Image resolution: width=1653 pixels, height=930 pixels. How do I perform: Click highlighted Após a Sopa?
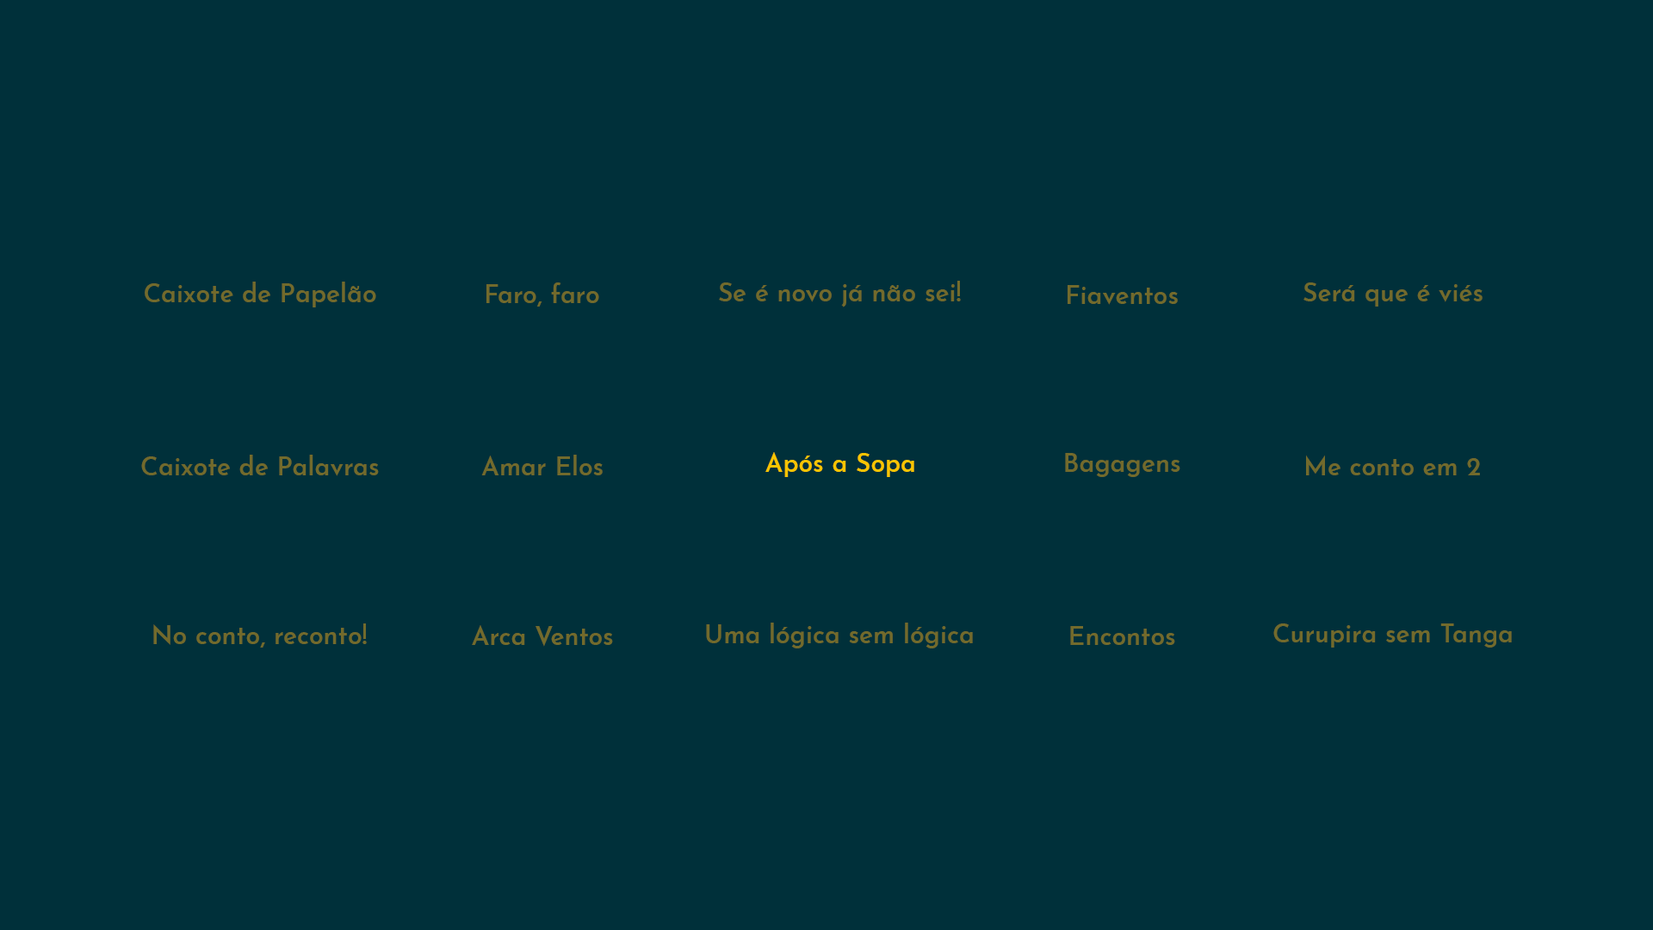[839, 465]
